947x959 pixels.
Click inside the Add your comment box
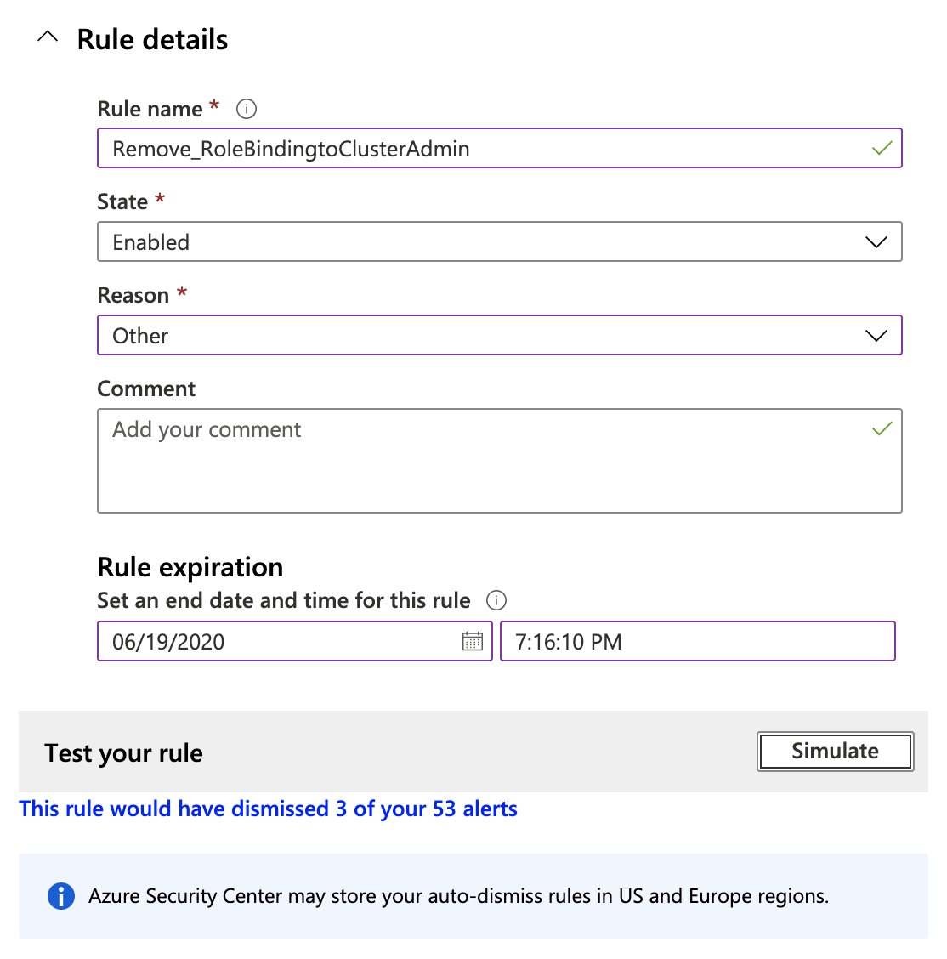[425, 459]
